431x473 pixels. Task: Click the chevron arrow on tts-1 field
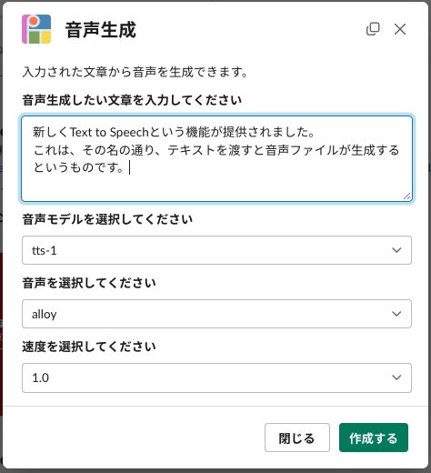(396, 250)
